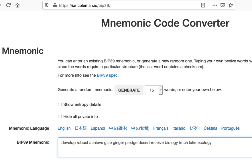Image resolution: width=252 pixels, height=160 pixels.
Task: Select Português mnemonic language
Action: [231, 128]
